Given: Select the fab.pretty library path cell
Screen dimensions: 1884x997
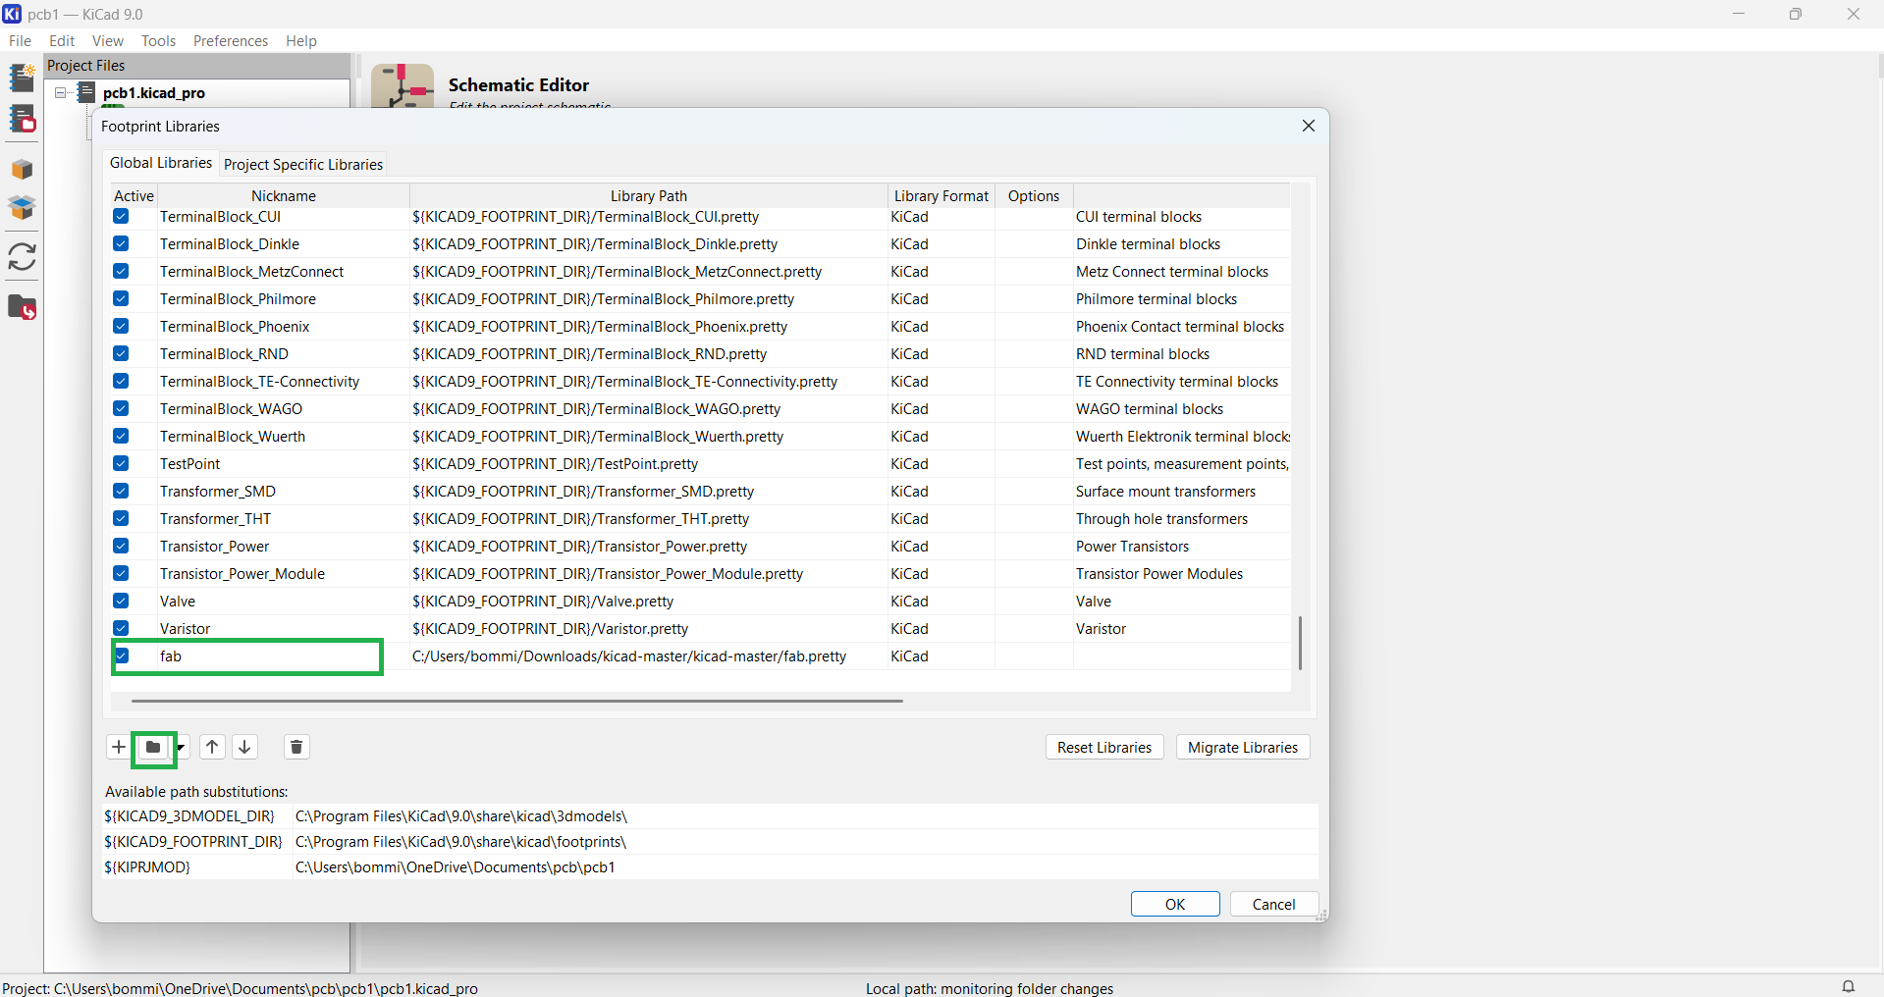Looking at the screenshot, I should (x=648, y=656).
